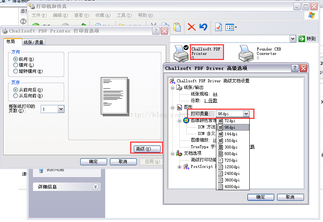The width and height of the screenshot is (323, 222).
Task: Select the Challsoft PDF Printer icon
Action: [x=181, y=53]
